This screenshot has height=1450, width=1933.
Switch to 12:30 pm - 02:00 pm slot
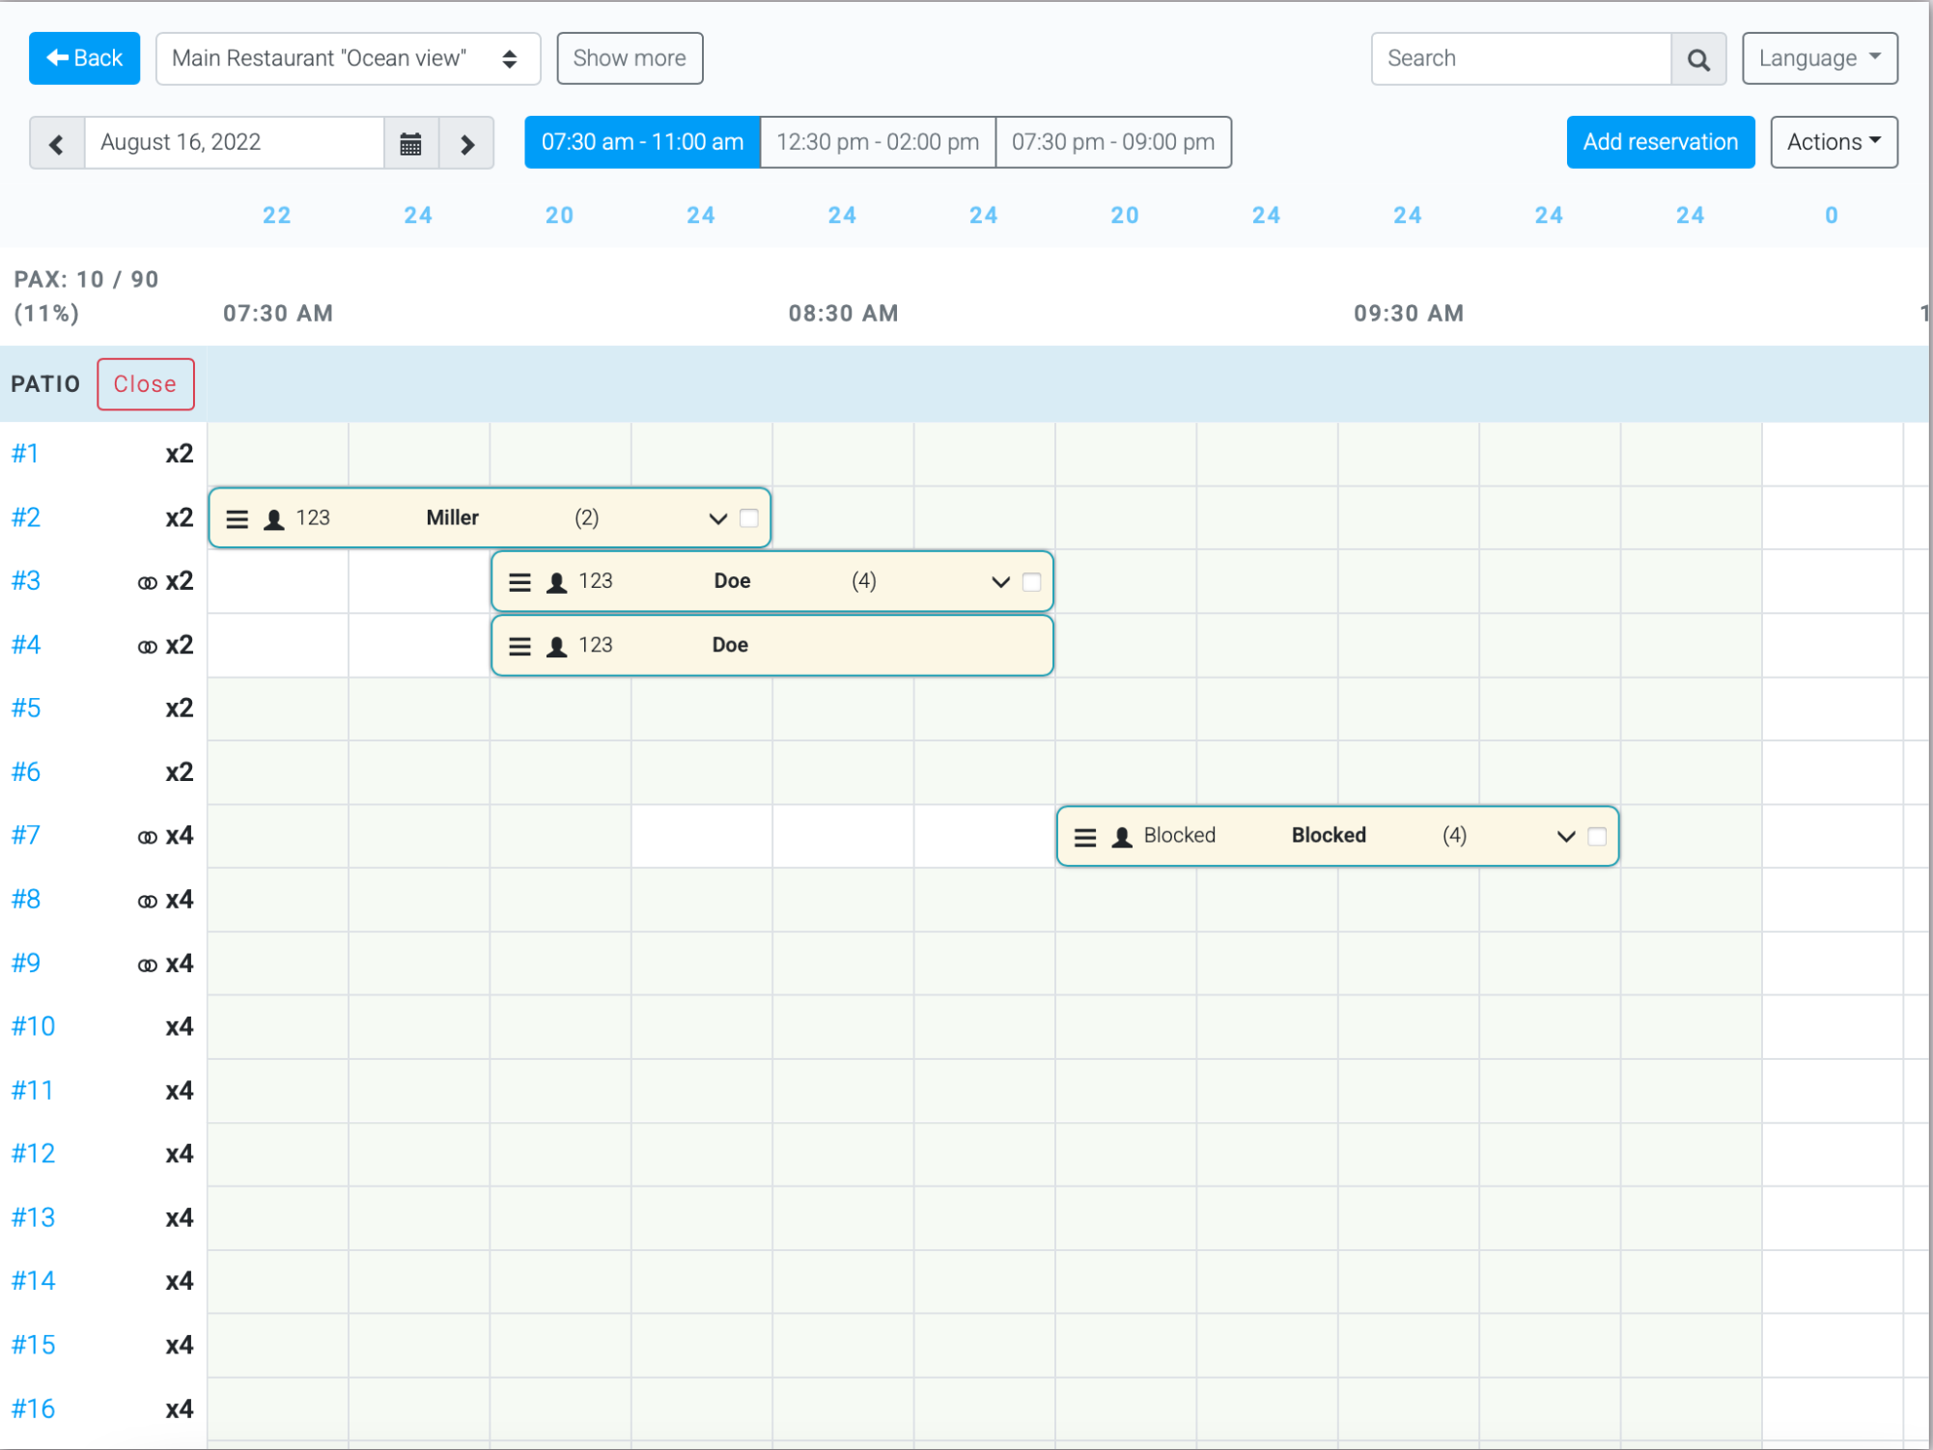pos(878,142)
